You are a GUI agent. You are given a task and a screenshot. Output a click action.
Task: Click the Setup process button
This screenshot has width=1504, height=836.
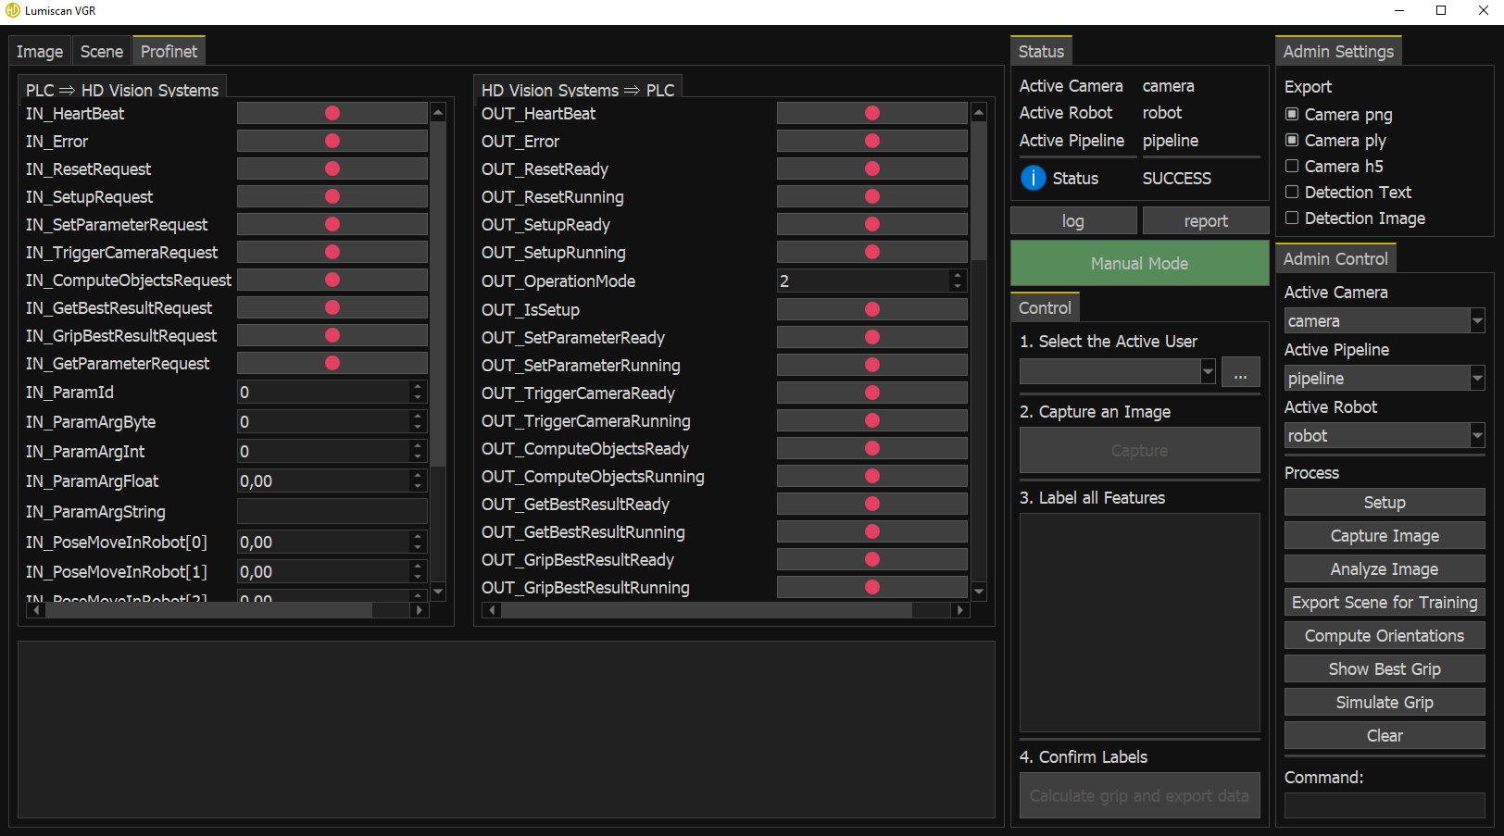[x=1385, y=502]
